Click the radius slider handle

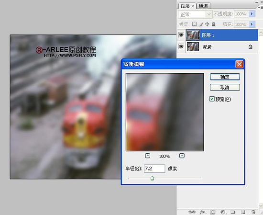click(152, 178)
